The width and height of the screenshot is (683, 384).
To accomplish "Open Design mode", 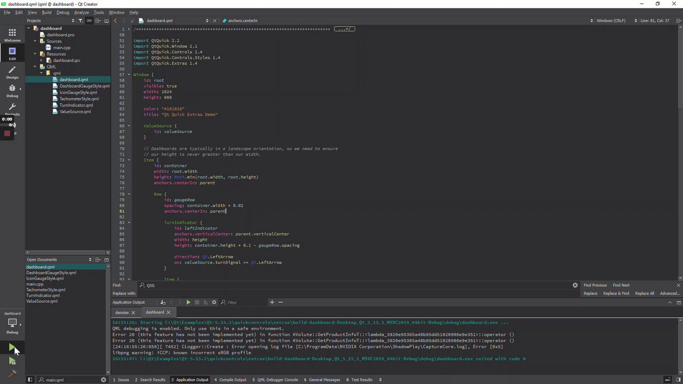I will coord(12,72).
